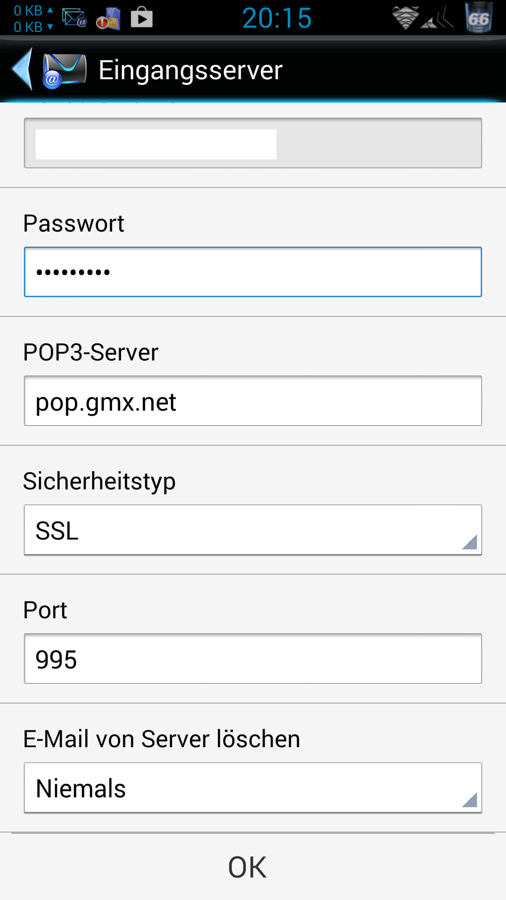Tap the dropdown triangle of Niemals field

(x=469, y=800)
